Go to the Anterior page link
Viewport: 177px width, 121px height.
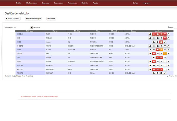click(170, 76)
